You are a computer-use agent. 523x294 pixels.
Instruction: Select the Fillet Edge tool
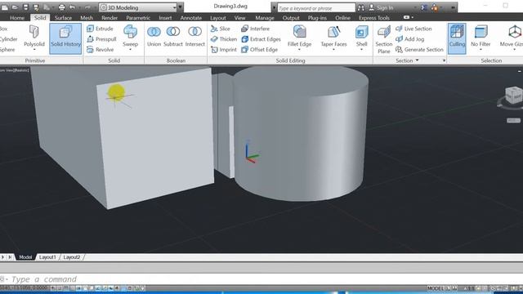[299, 36]
